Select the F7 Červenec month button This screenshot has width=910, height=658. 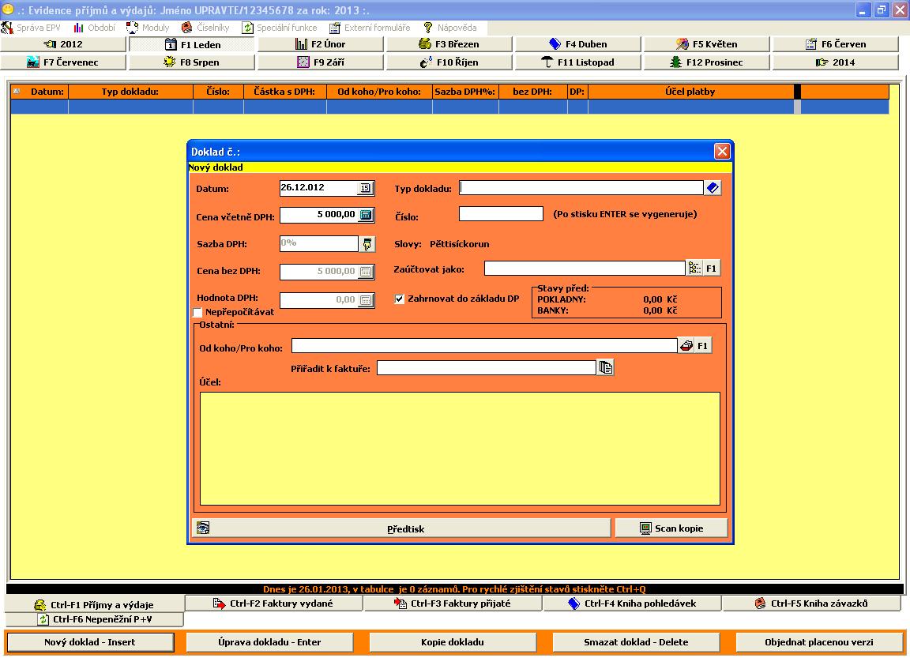coord(63,62)
